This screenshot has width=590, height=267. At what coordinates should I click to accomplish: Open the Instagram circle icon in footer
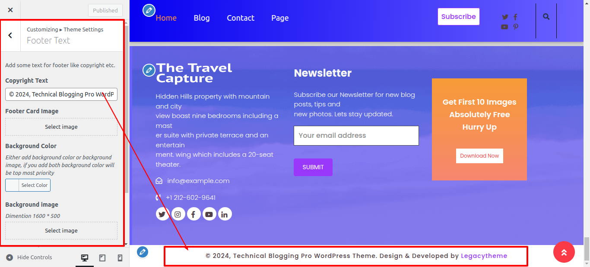tap(178, 214)
